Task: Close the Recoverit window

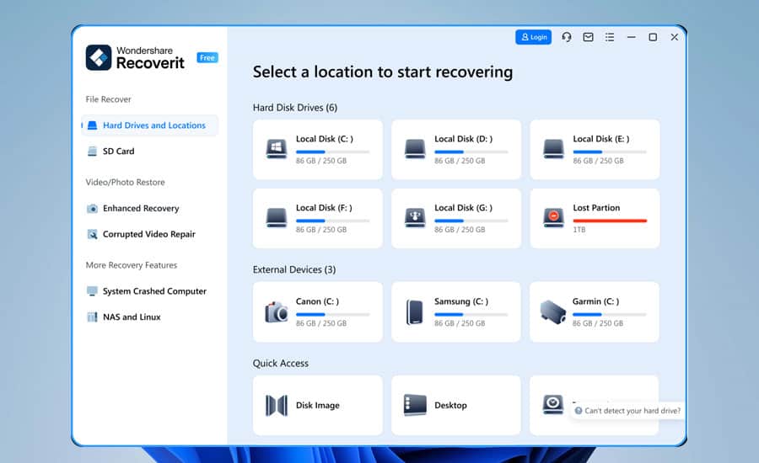Action: click(675, 37)
